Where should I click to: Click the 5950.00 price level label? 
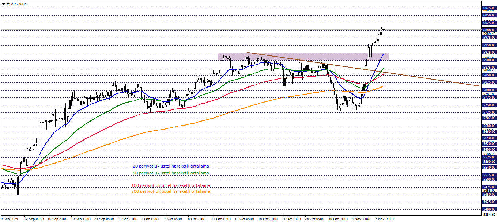tap(489, 45)
